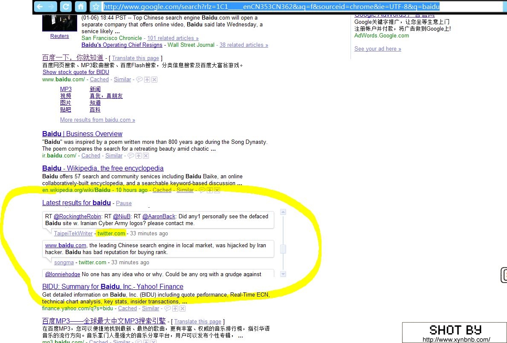507x343 pixels.
Task: Open Baidu | Business Overview result
Action: tap(82, 134)
